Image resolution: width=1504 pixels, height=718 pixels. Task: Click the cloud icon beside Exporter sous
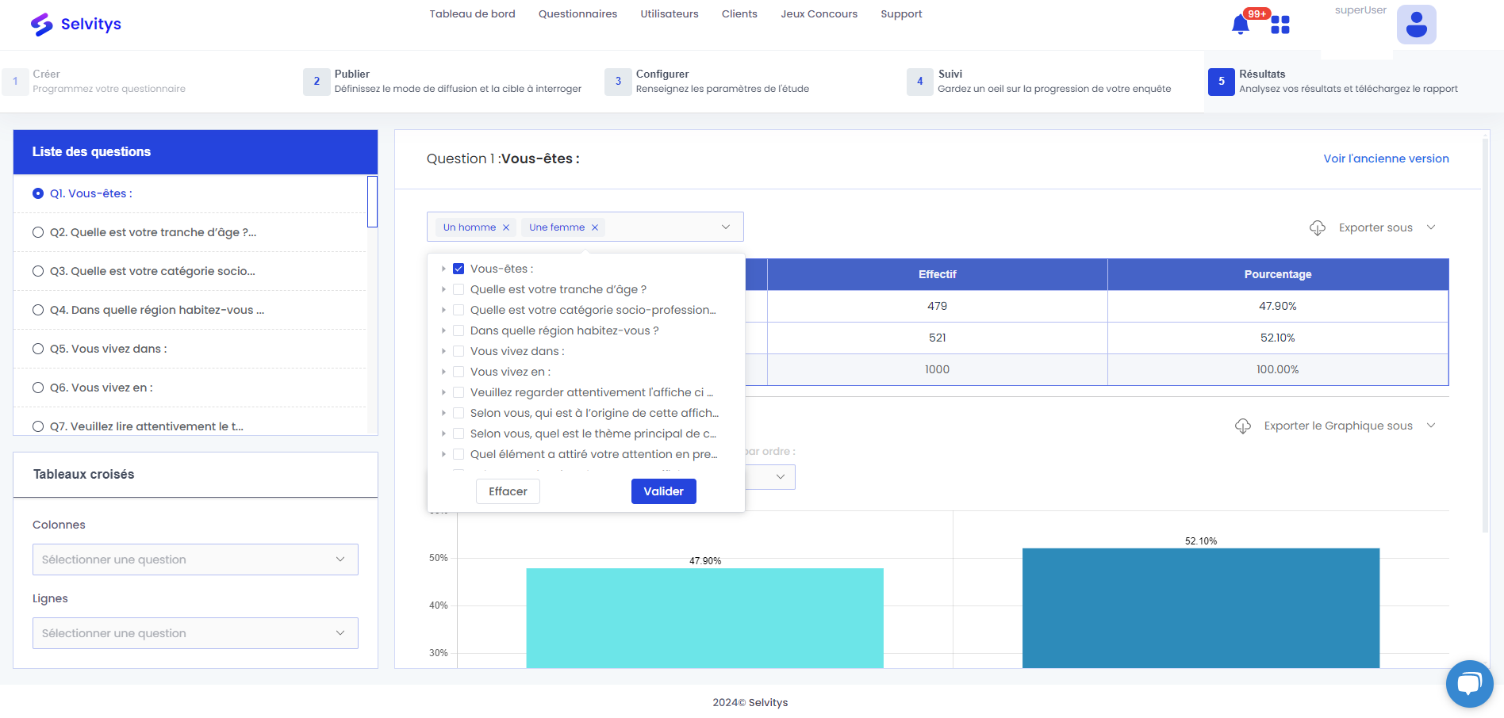coord(1318,227)
